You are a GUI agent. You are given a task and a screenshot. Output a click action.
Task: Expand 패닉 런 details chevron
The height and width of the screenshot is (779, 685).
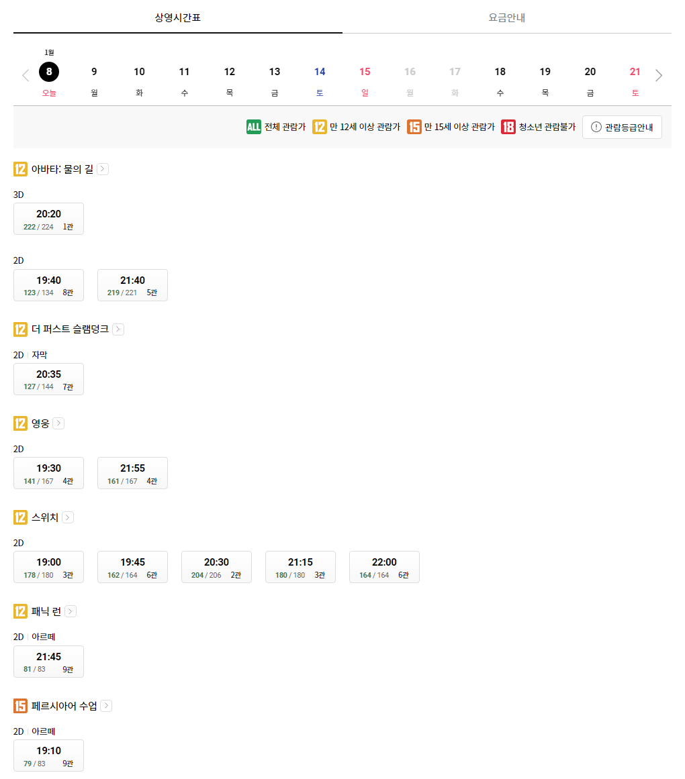tap(71, 611)
